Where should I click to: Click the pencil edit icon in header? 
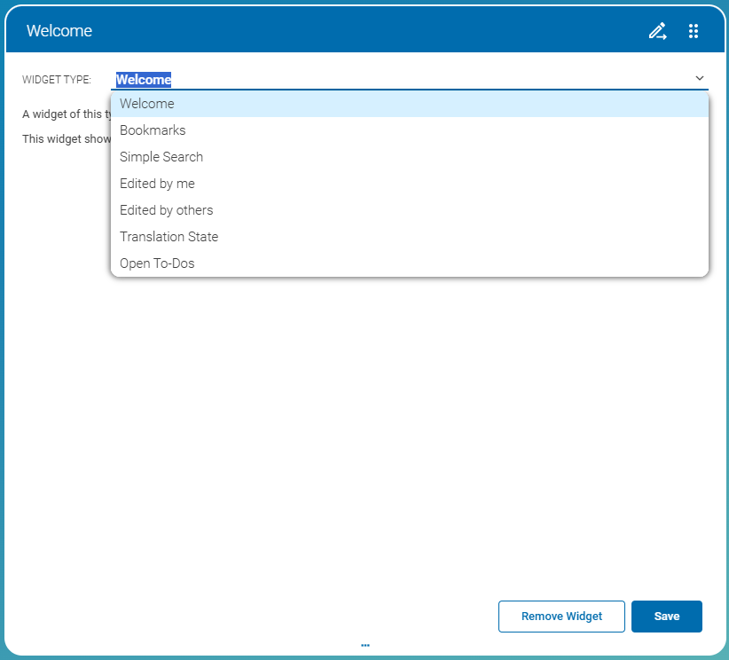[x=657, y=32]
